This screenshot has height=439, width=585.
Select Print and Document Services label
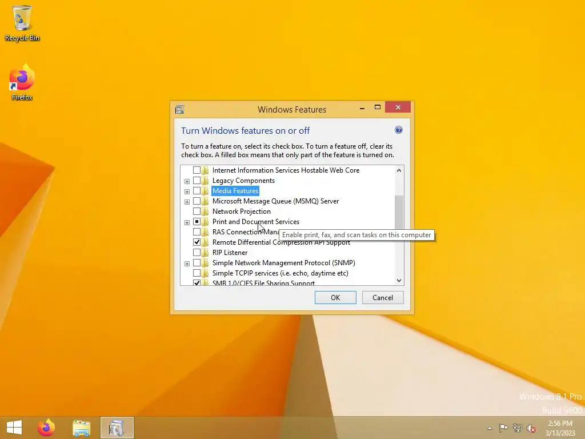(x=255, y=222)
